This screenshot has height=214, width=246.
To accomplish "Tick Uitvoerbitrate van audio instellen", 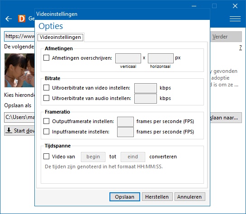I will pyautogui.click(x=46, y=98).
